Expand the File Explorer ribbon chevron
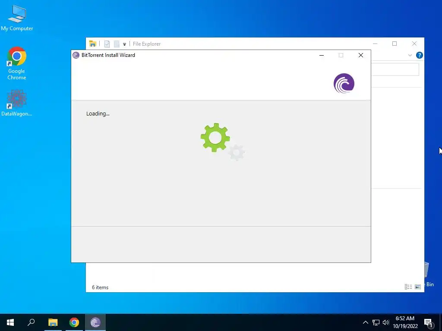Viewport: 442px width, 331px height. coord(410,55)
